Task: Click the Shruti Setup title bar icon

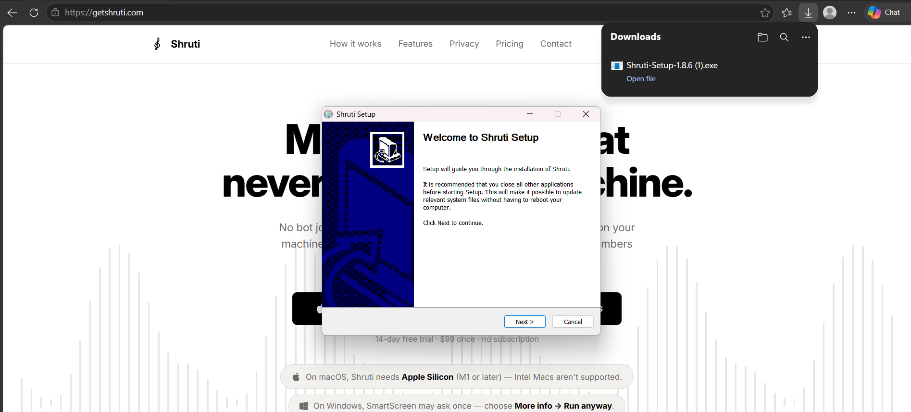Action: pos(328,114)
